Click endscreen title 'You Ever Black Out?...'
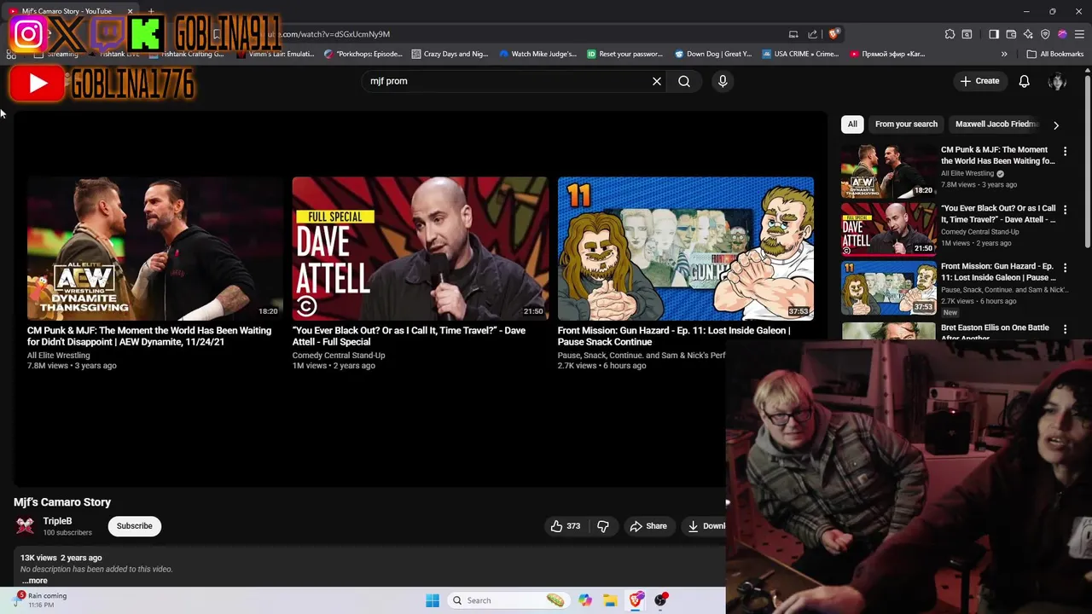The height and width of the screenshot is (614, 1092). pos(409,336)
